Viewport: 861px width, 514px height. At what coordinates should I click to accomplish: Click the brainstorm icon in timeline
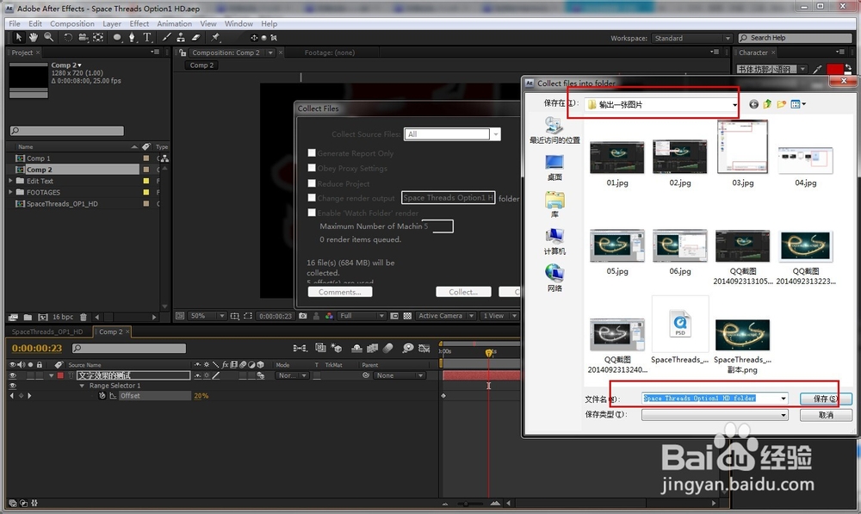407,348
